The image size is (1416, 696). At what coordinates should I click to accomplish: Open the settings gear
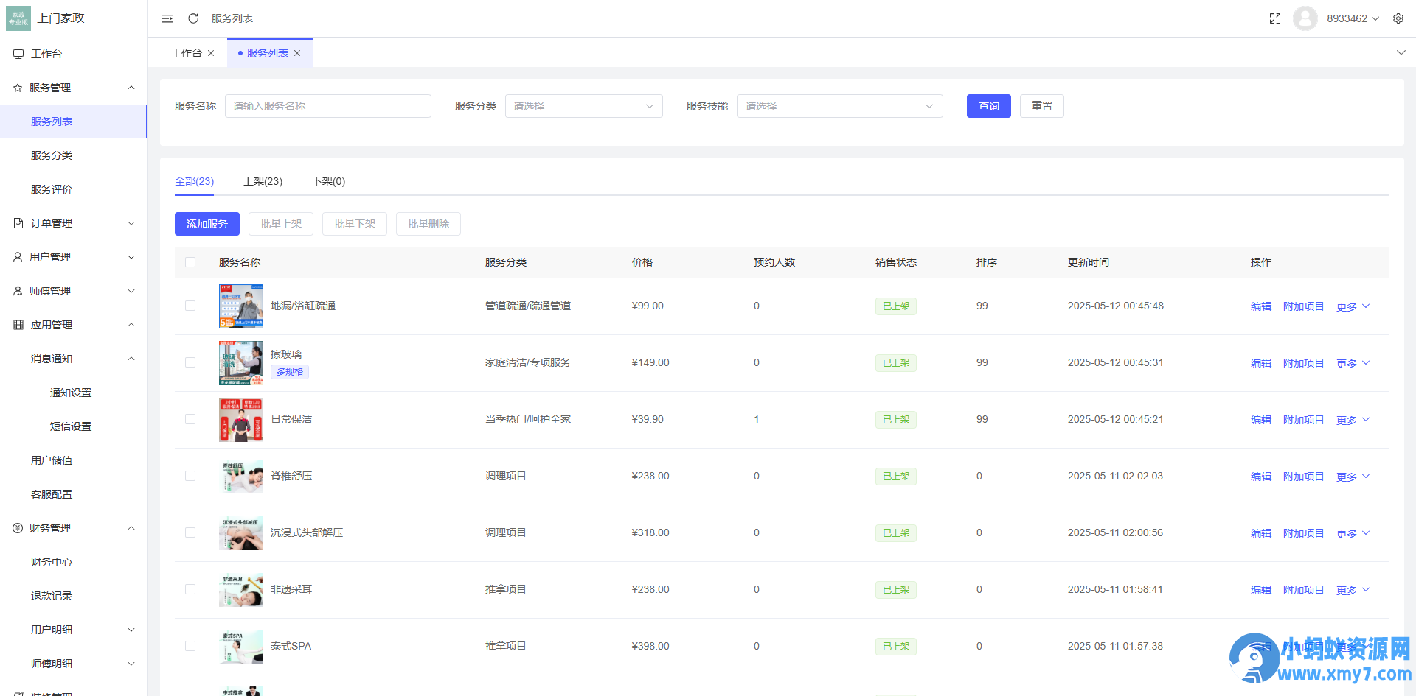[1398, 18]
